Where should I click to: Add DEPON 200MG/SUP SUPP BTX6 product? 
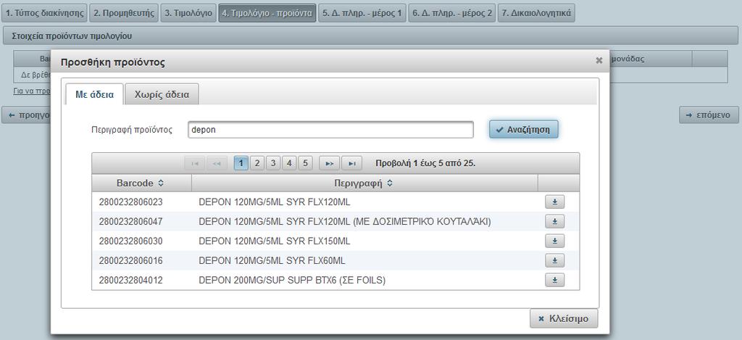(554, 281)
